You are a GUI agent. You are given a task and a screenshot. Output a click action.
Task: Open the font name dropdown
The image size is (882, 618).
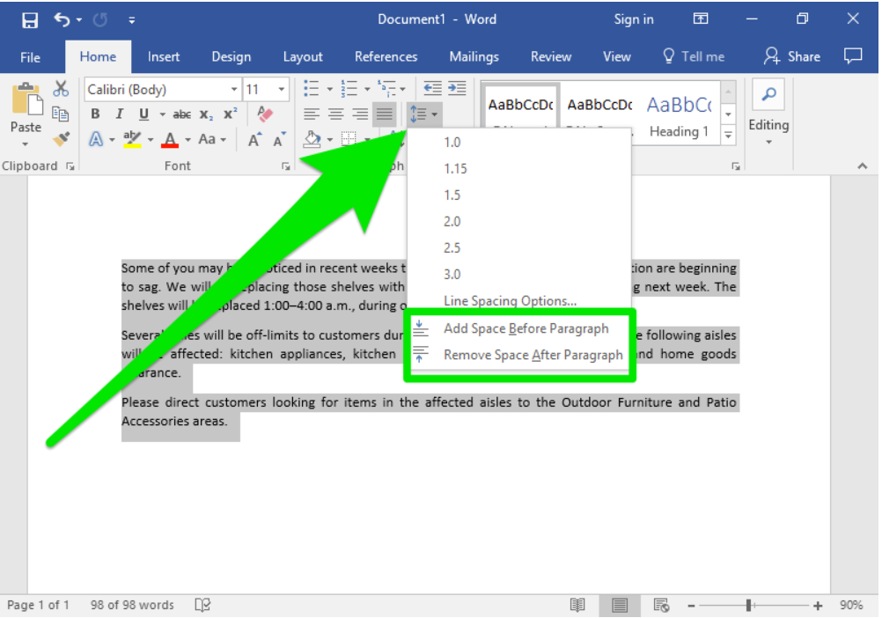click(x=234, y=89)
